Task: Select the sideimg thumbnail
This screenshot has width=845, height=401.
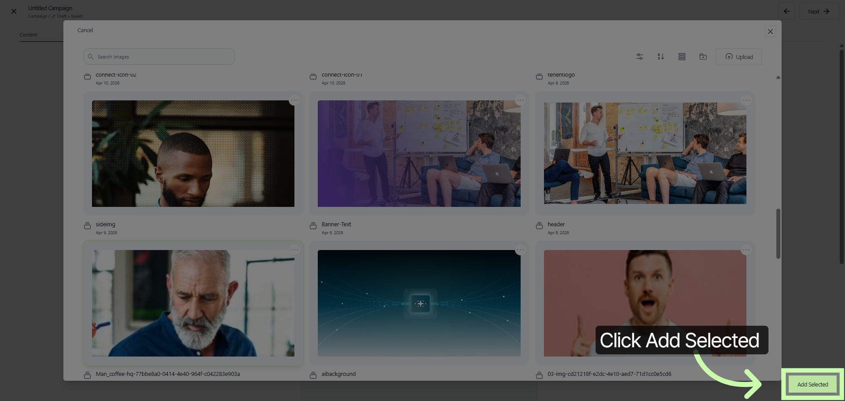Action: pos(193,154)
